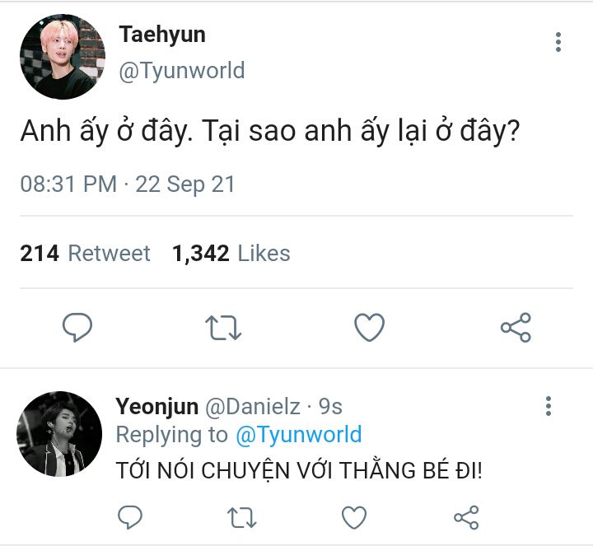Share Taehyun's main tweet
593x546 pixels.
coord(516,328)
